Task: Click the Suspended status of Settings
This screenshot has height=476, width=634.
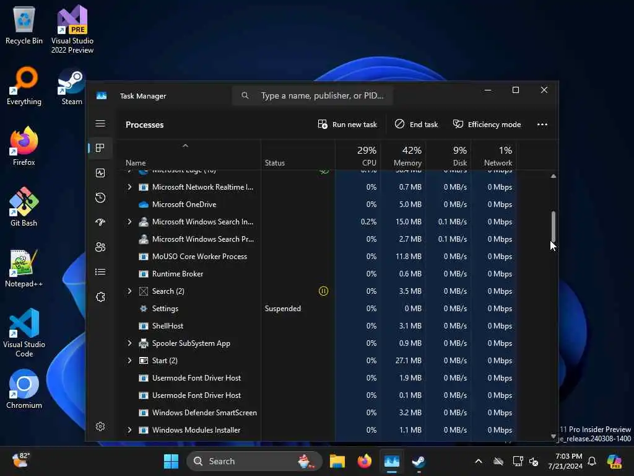Action: pyautogui.click(x=282, y=309)
